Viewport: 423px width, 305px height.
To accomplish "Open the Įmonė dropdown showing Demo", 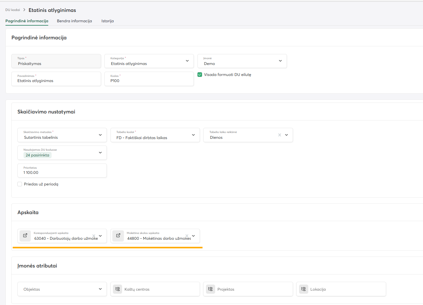I will coord(280,61).
